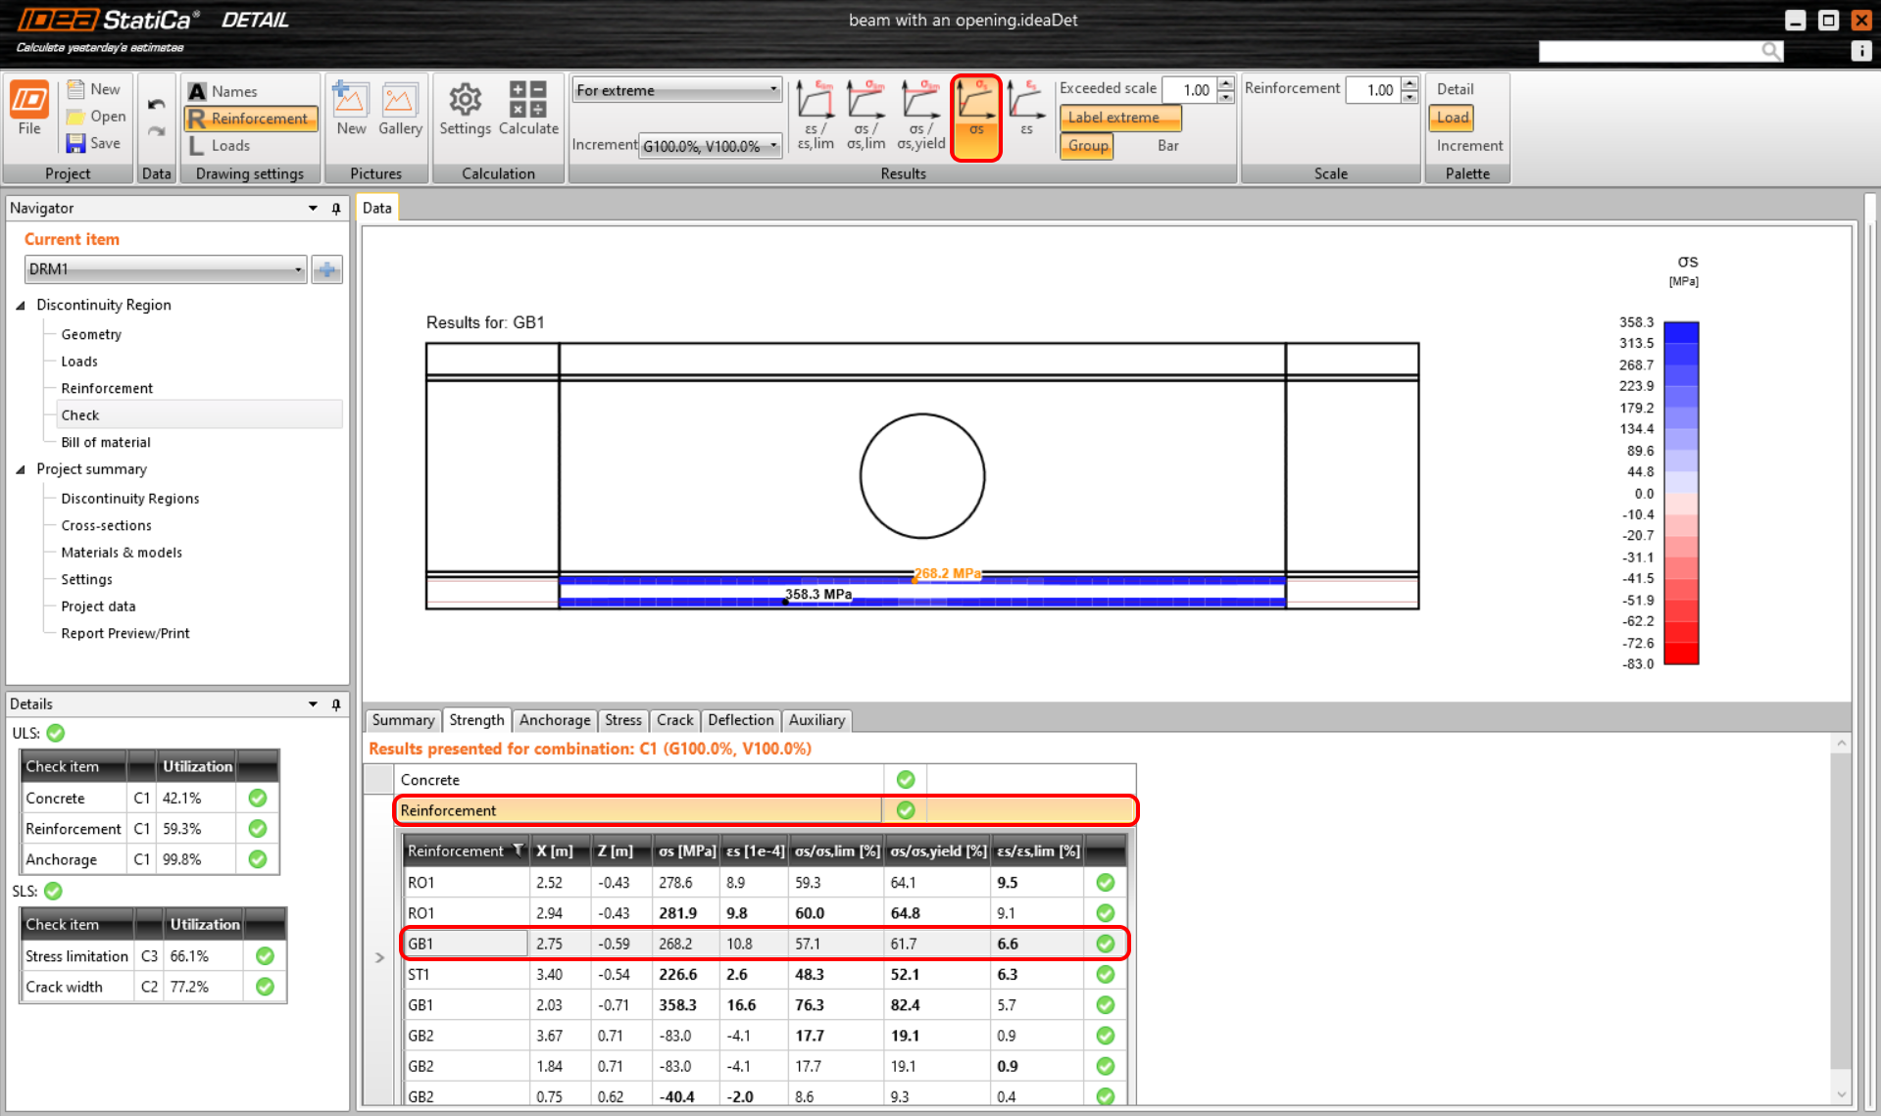
Task: Toggle the Names drawing setting
Action: 223,91
